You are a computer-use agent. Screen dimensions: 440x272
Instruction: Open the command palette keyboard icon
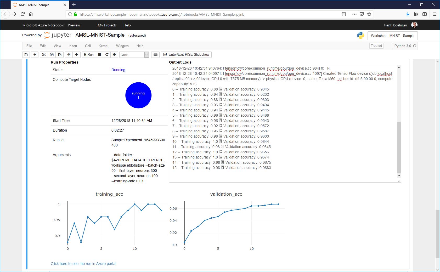coord(155,55)
